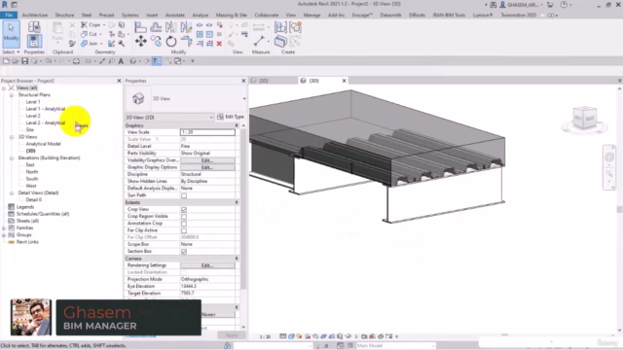This screenshot has width=623, height=350.
Task: Click the Properties palette vertical scrollbar
Action: (243, 210)
